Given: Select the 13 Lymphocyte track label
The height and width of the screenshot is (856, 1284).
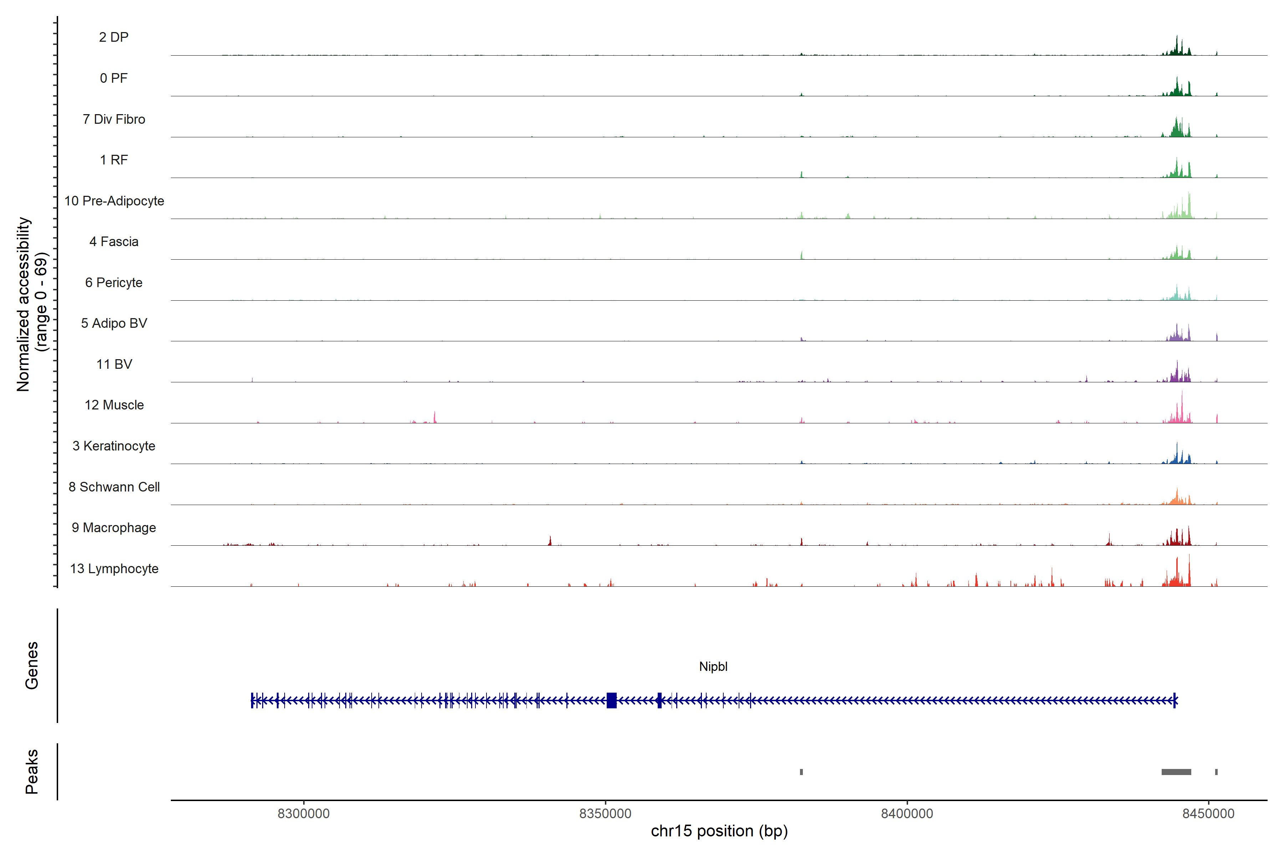Looking at the screenshot, I should click(x=114, y=569).
